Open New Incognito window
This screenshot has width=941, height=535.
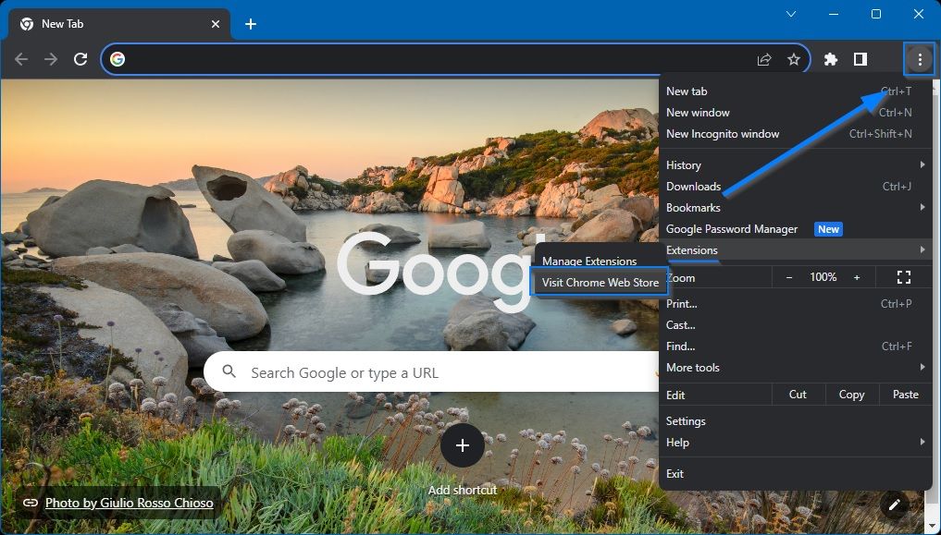(723, 133)
